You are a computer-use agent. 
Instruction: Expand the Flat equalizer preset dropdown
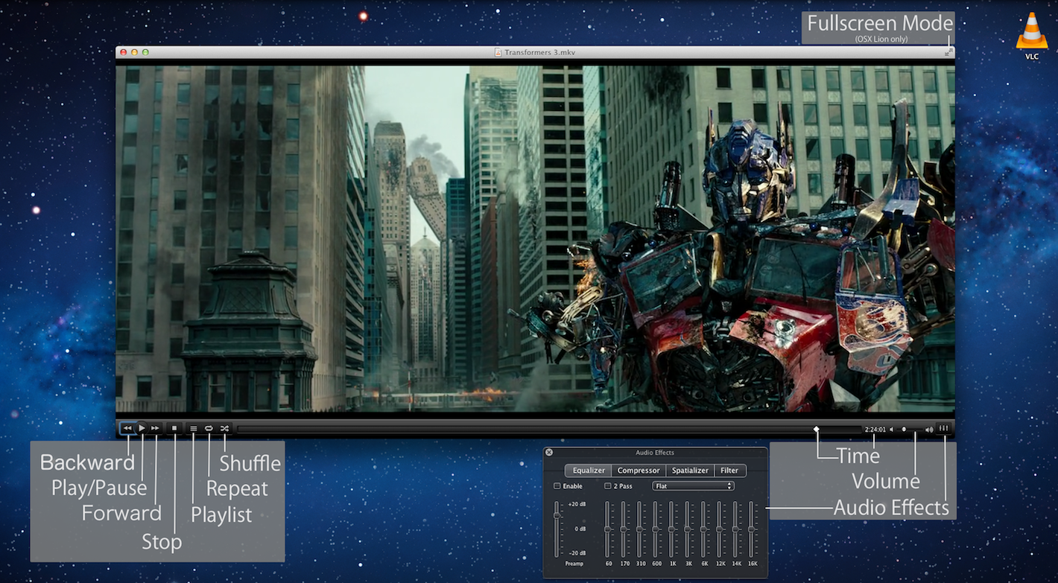(693, 486)
